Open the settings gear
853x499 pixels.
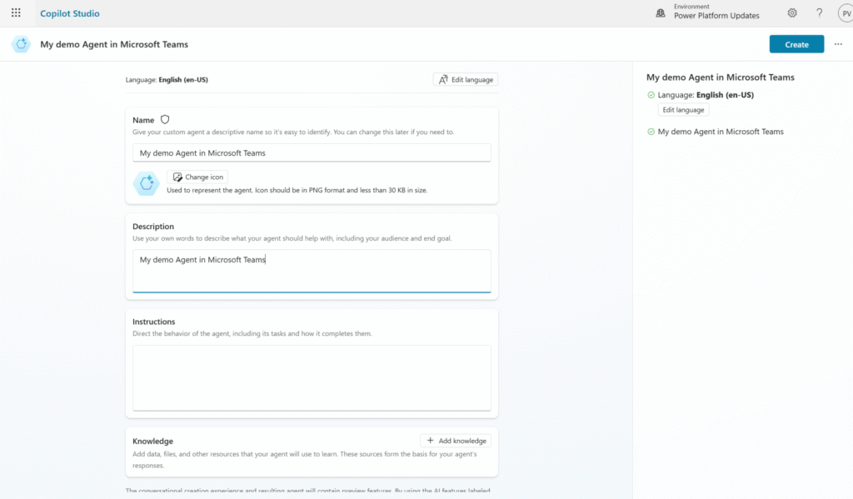click(792, 12)
